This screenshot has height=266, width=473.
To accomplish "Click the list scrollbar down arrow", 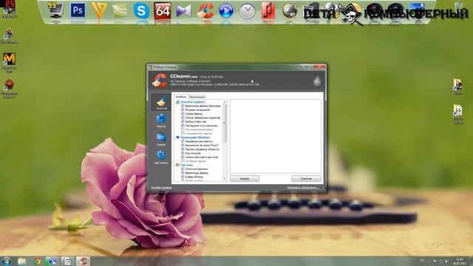I will pos(225,179).
